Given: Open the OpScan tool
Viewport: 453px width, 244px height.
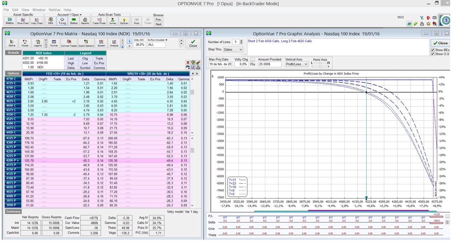Looking at the screenshot, I should [124, 21].
